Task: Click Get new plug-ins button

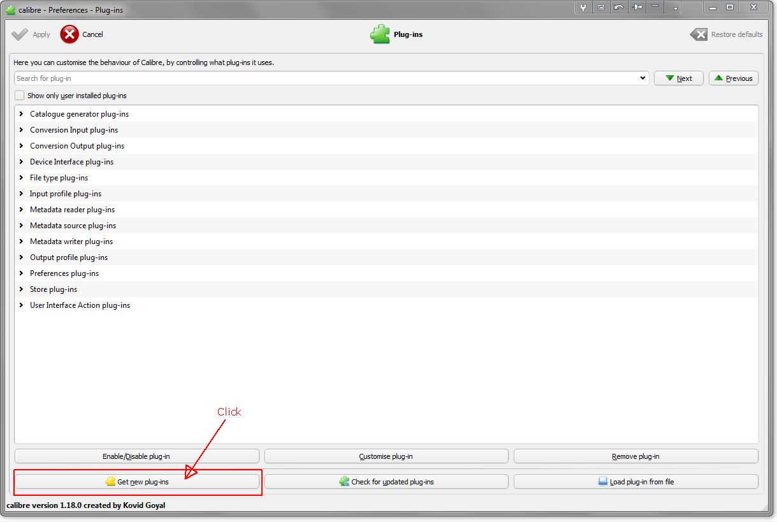Action: (137, 482)
